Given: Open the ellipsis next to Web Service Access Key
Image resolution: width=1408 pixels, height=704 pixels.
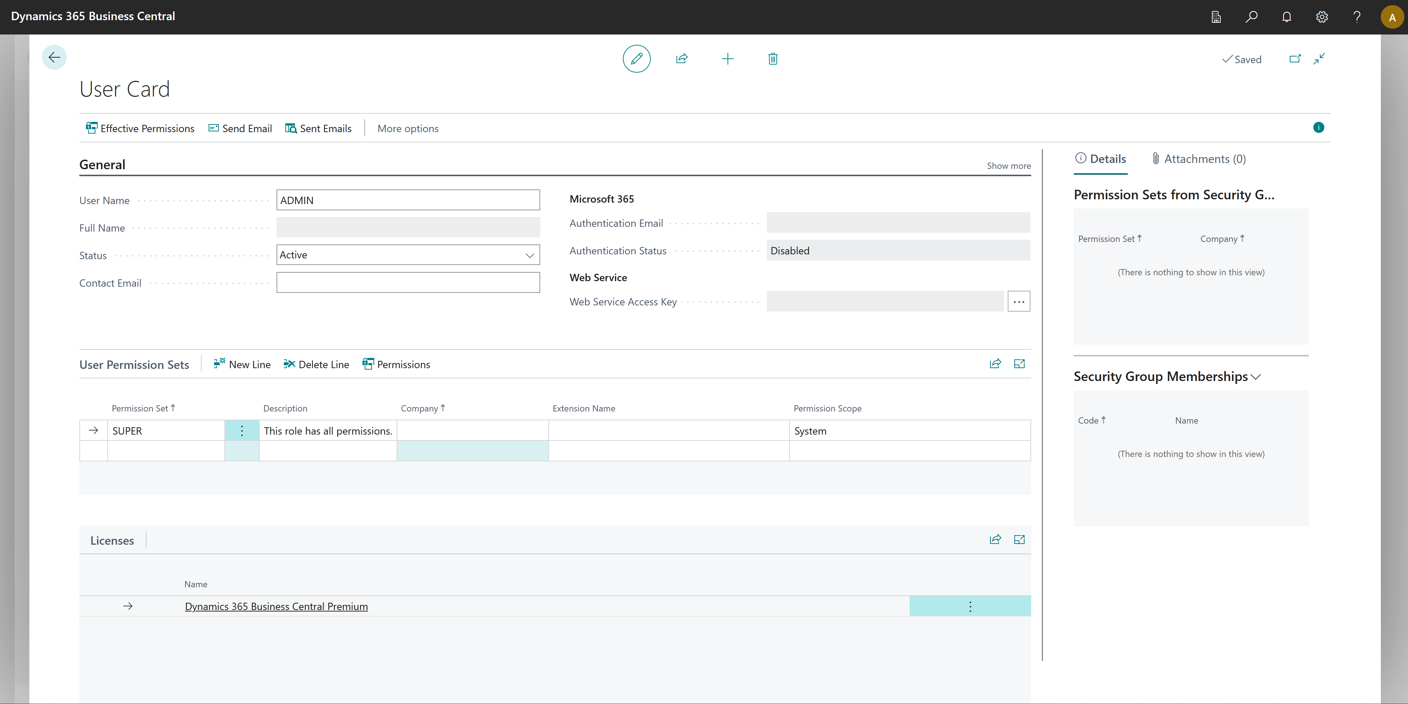Looking at the screenshot, I should [x=1018, y=301].
